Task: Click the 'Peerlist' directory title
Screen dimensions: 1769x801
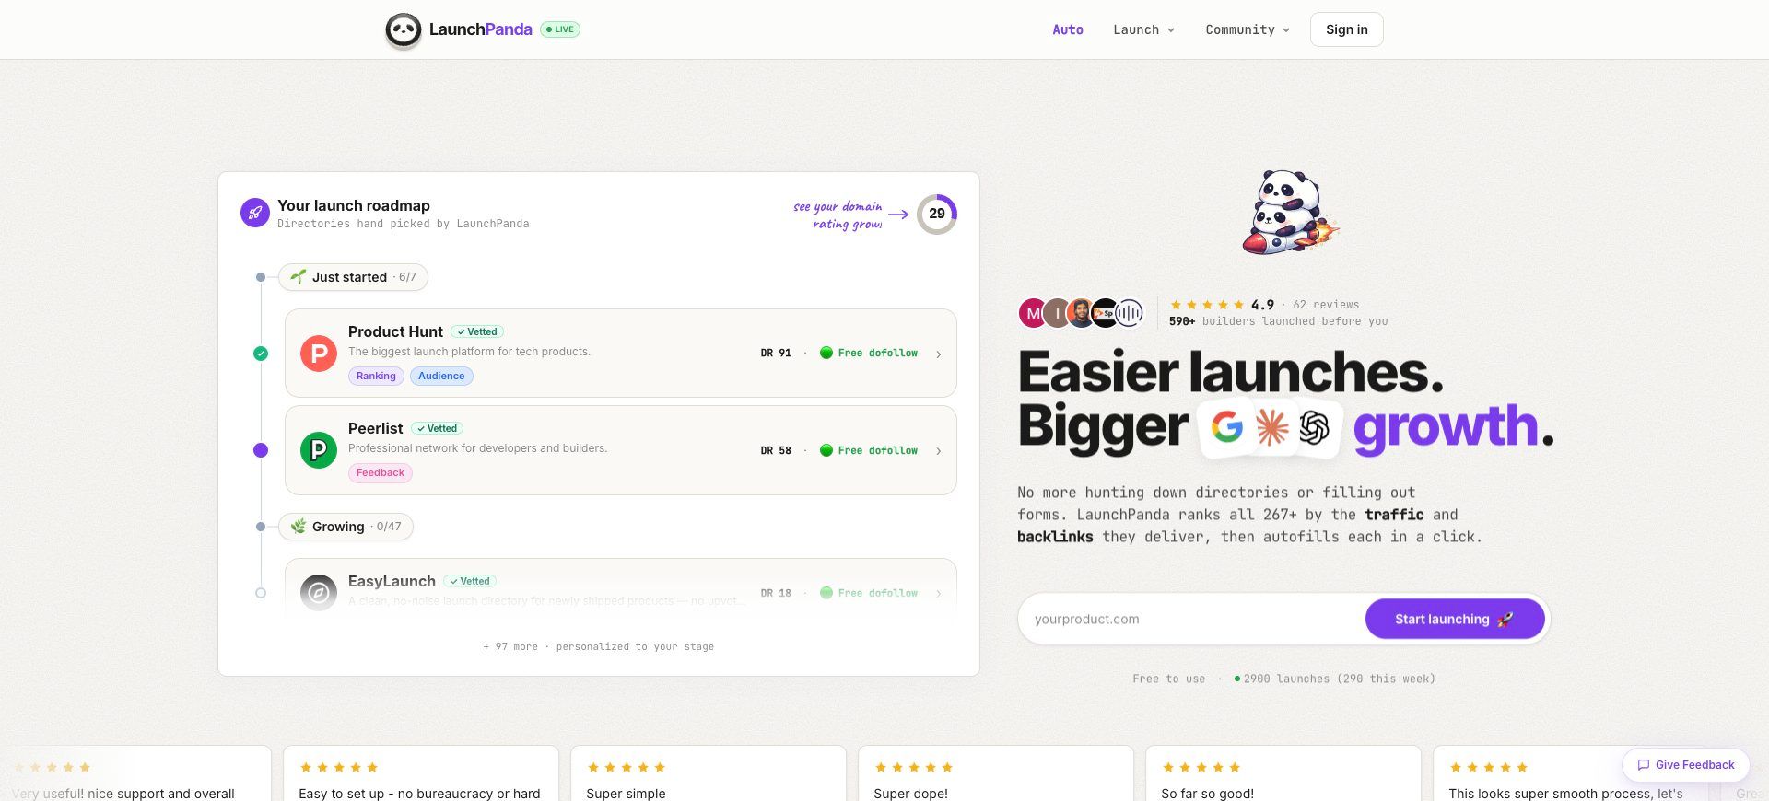Action: pos(375,428)
